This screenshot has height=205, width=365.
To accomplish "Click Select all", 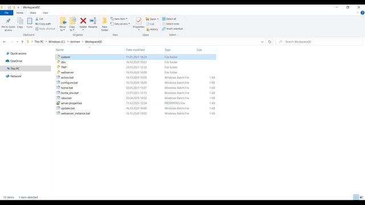I will [169, 19].
